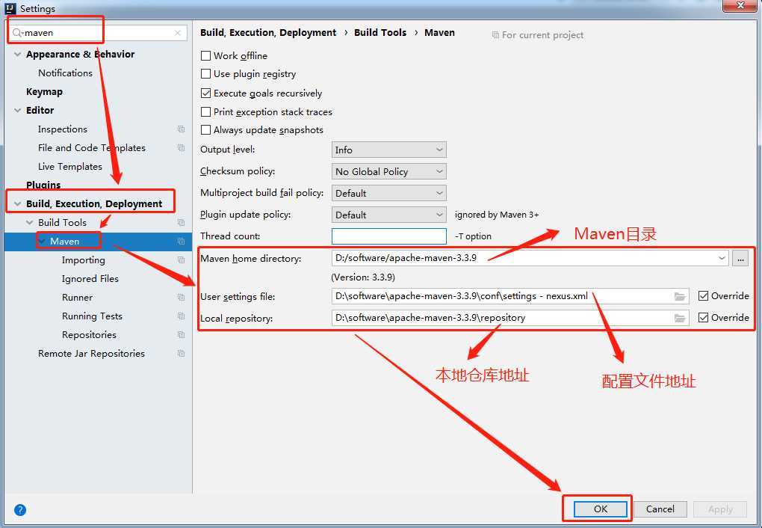This screenshot has width=762, height=528.
Task: Click project-level icon beside Remote Jar Repositories
Action: (x=182, y=353)
